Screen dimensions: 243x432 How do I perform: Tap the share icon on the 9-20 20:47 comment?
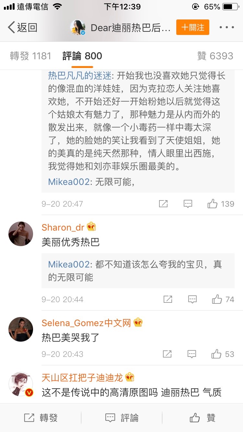[163, 204]
